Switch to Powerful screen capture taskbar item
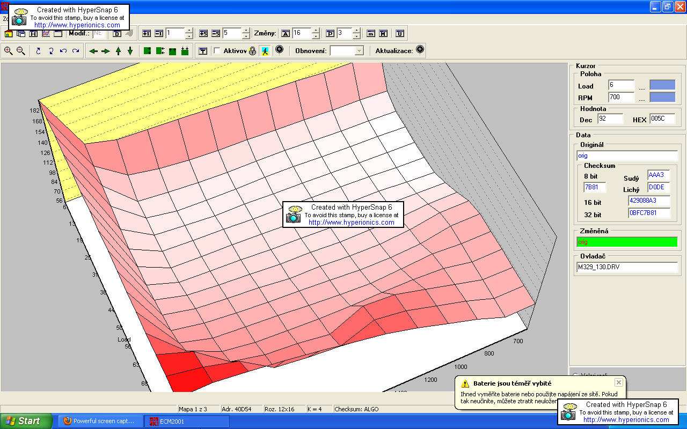Image resolution: width=687 pixels, height=429 pixels. click(x=101, y=421)
